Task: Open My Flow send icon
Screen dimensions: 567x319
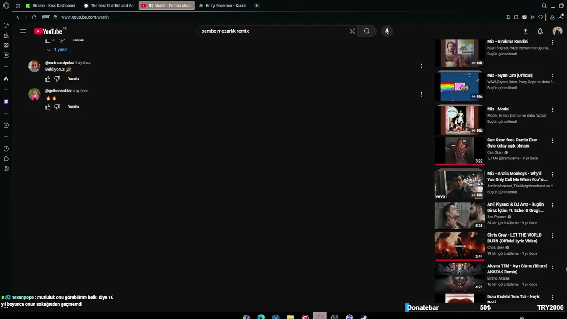Action: click(532, 17)
